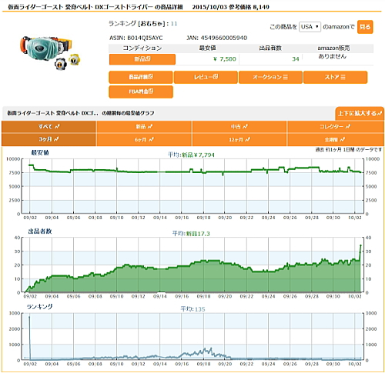This screenshot has width=385, height=373.
Task: Click the 平均:新品17.3 label
Action: pyautogui.click(x=191, y=234)
